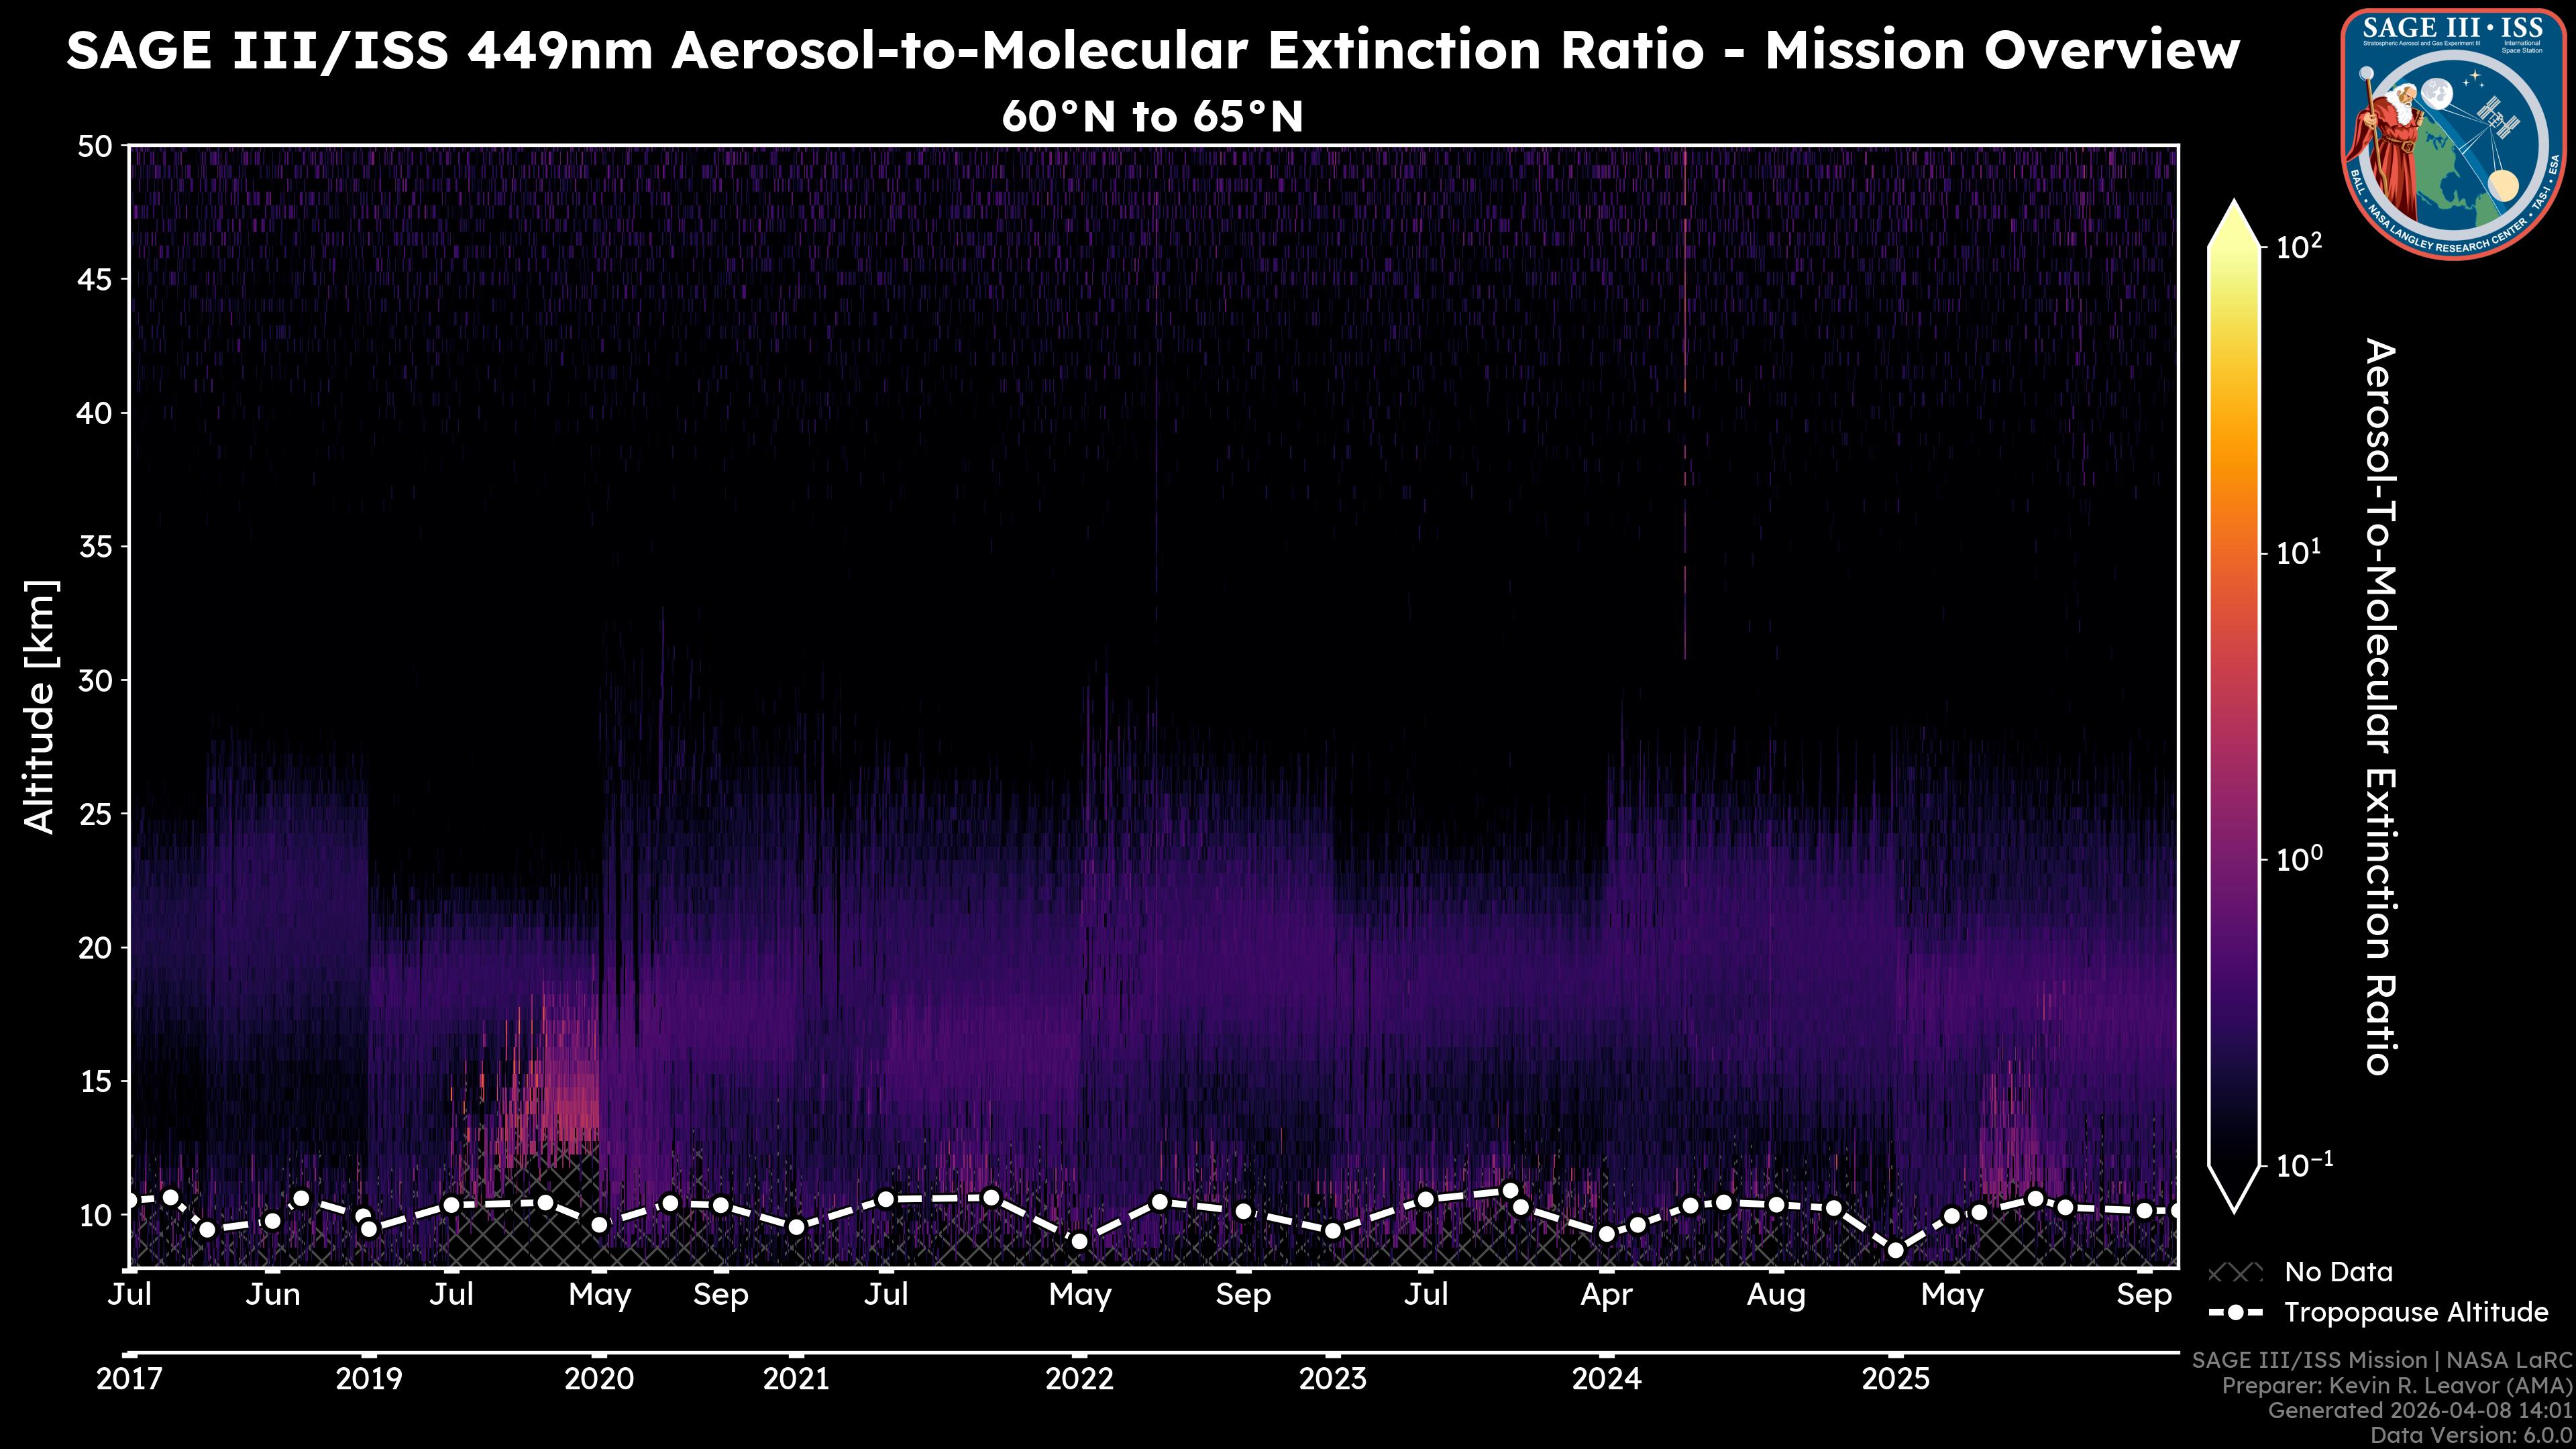Click the No Data hatch legend icon
The width and height of the screenshot is (2576, 1449).
click(x=2235, y=1272)
